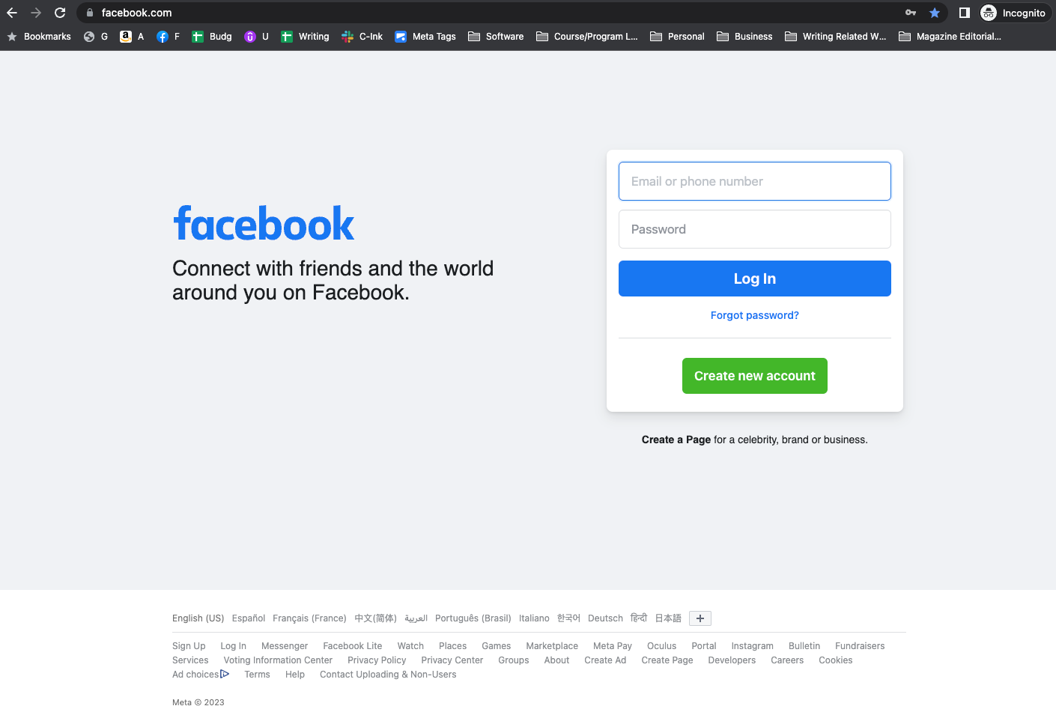Open Voting Information Center link
The height and width of the screenshot is (712, 1056).
pos(278,660)
